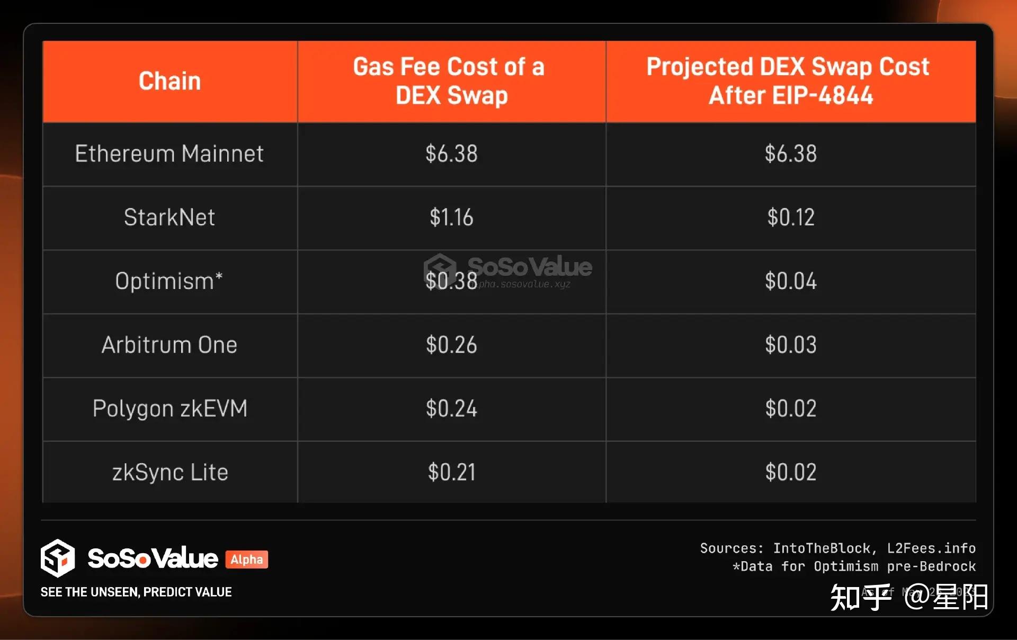Click the Polygon zkEVM chain cell
The height and width of the screenshot is (640, 1017).
pyautogui.click(x=170, y=409)
